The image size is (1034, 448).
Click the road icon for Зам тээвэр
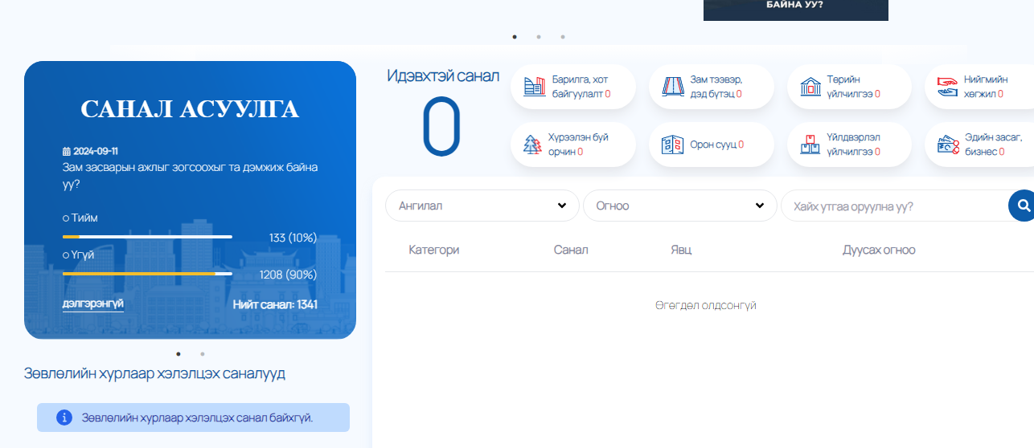(672, 87)
